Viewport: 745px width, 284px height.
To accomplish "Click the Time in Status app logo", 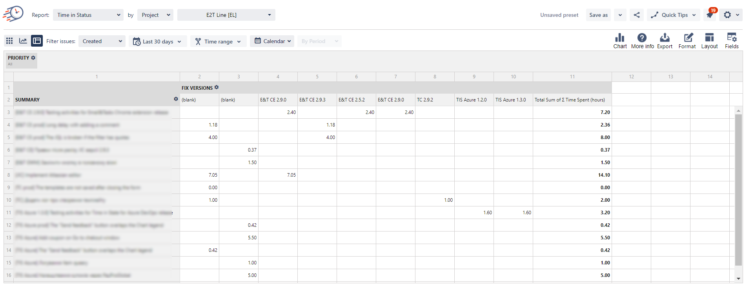I will pos(13,14).
